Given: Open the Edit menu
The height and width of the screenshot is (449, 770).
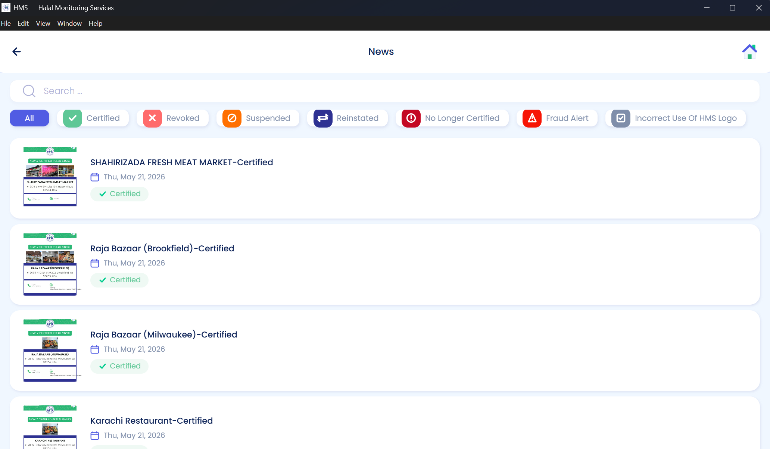Looking at the screenshot, I should pos(23,23).
